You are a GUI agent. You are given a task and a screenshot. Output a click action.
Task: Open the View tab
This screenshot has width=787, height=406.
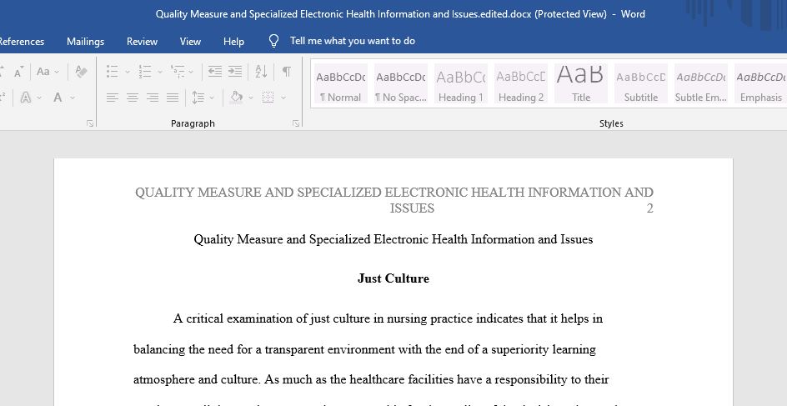pyautogui.click(x=190, y=42)
